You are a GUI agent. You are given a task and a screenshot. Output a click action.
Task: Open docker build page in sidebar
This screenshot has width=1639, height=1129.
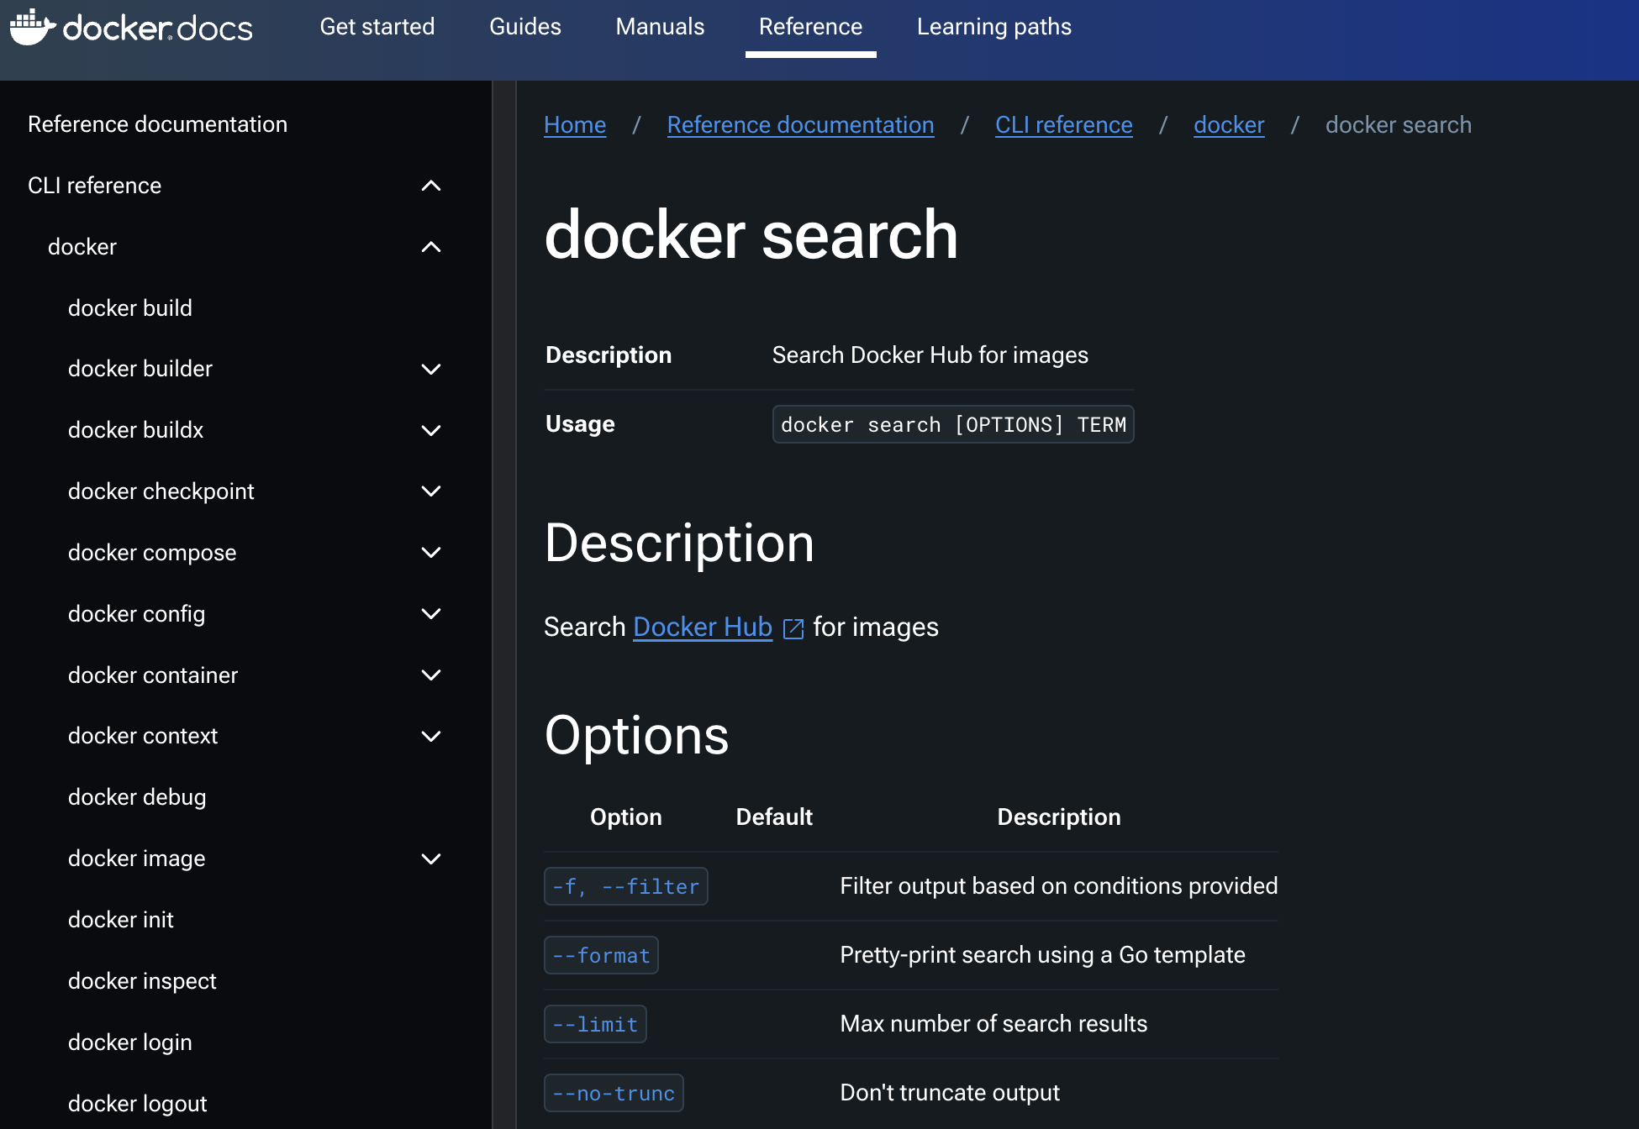[x=130, y=308]
